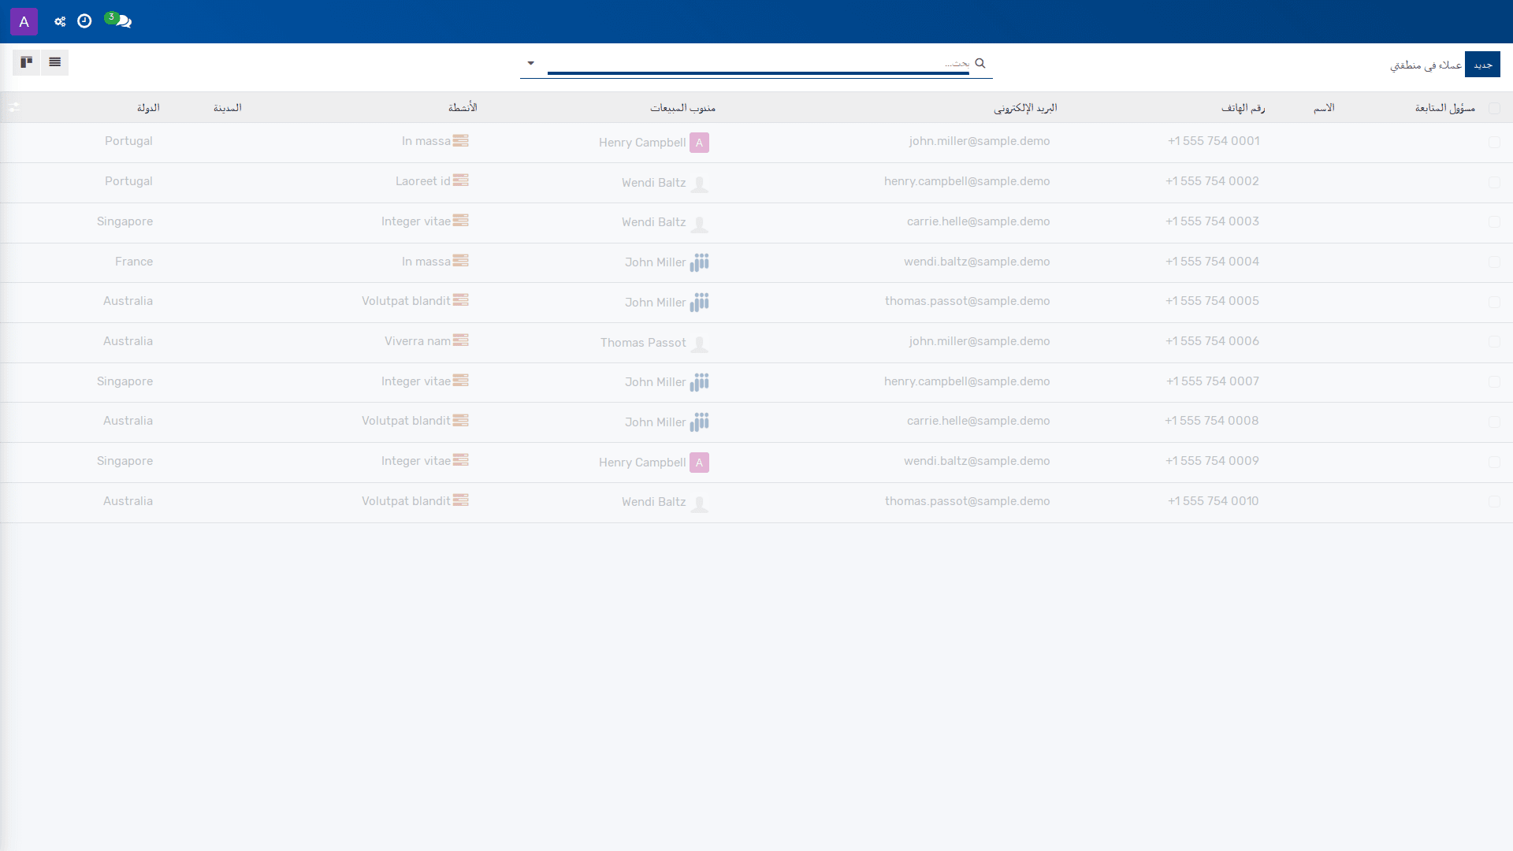Sort by the مندوب المبيعات column header
The width and height of the screenshot is (1513, 851).
(x=682, y=108)
